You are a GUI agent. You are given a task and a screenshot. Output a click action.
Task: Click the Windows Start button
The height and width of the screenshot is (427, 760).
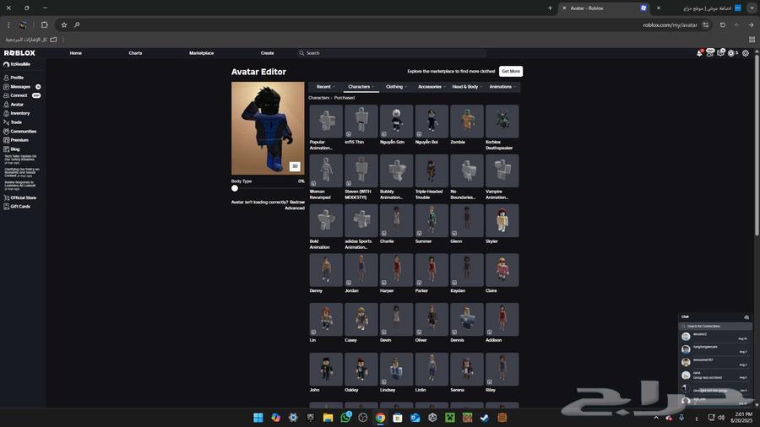point(258,418)
